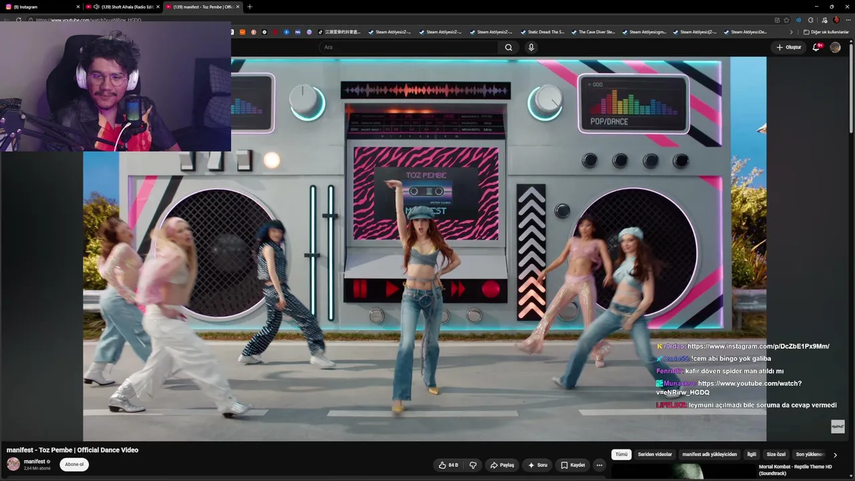Open the Diğer sık kullanılanlar folder

point(826,32)
